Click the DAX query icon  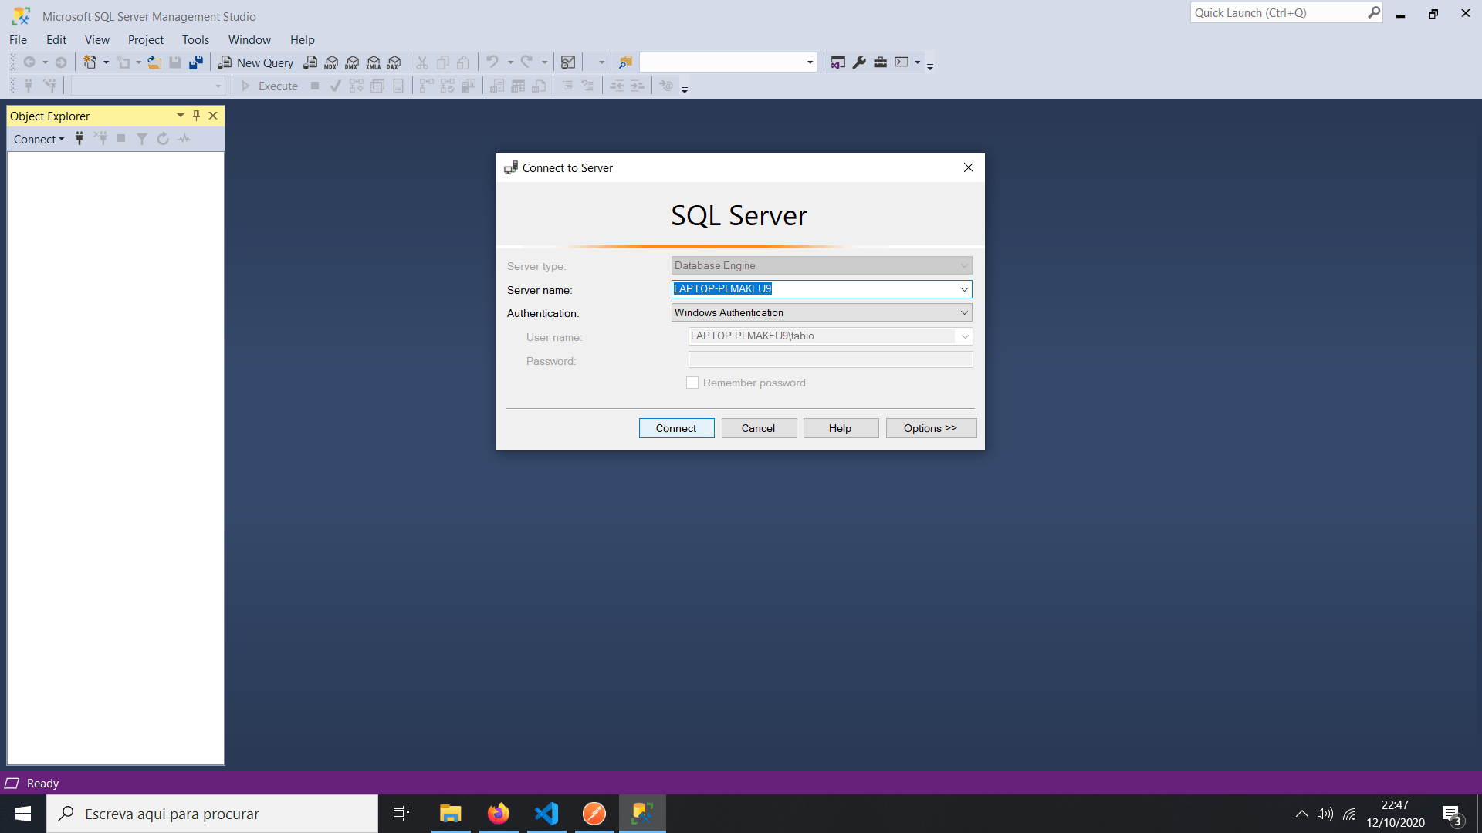[x=394, y=62]
